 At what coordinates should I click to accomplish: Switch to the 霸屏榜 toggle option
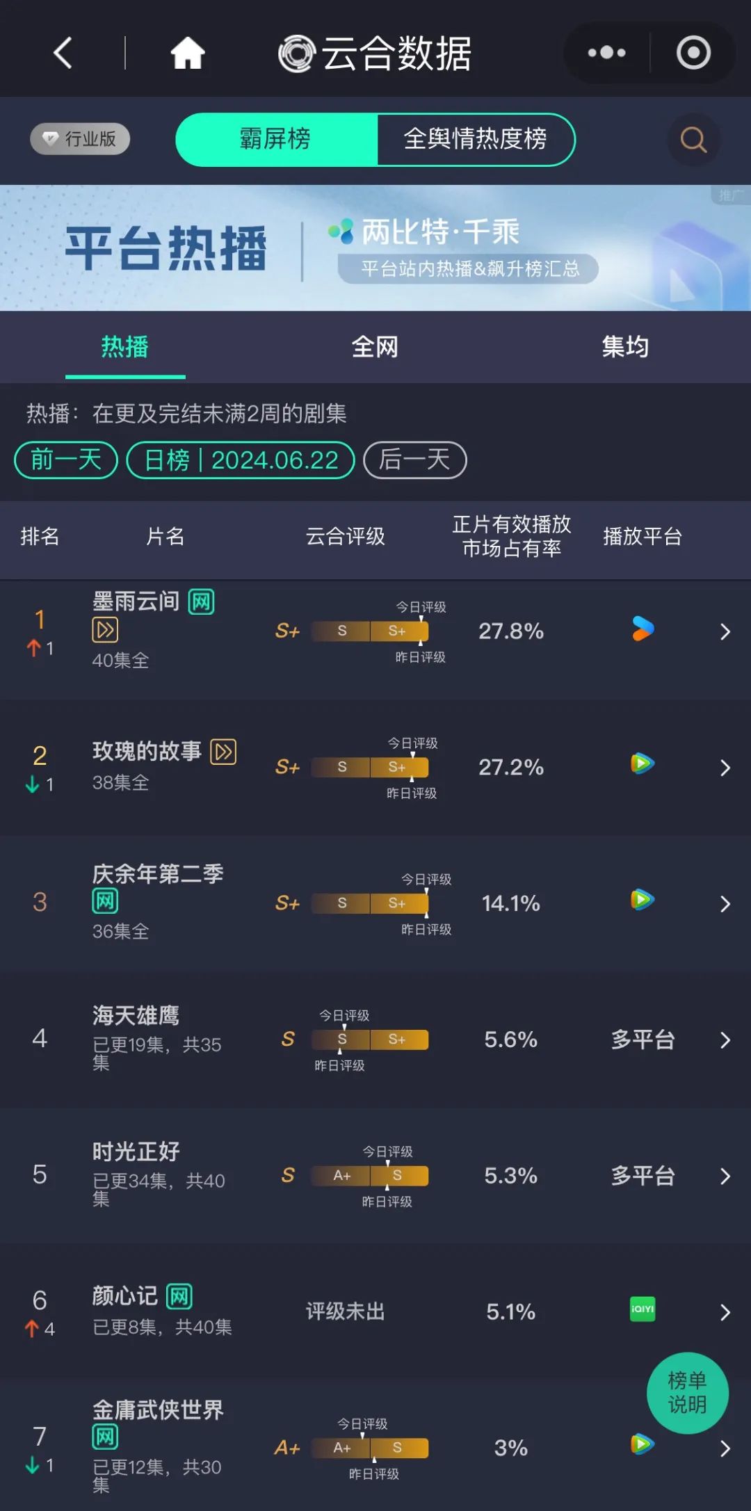(x=276, y=140)
